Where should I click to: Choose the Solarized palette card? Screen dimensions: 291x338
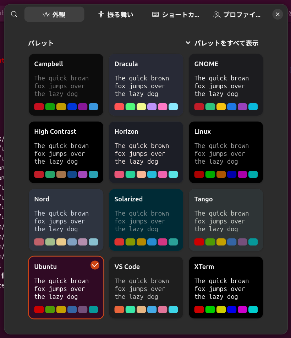coord(146,220)
